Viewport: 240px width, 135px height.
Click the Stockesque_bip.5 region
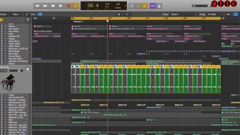[x=57, y=102]
